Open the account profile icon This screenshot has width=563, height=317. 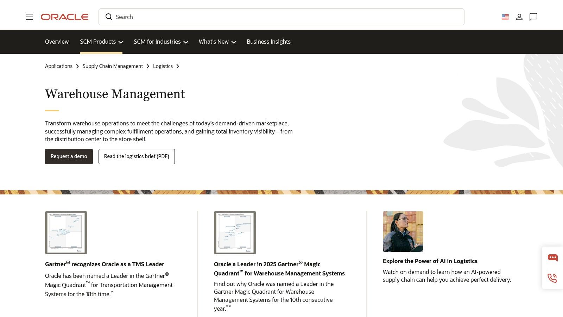click(x=519, y=17)
